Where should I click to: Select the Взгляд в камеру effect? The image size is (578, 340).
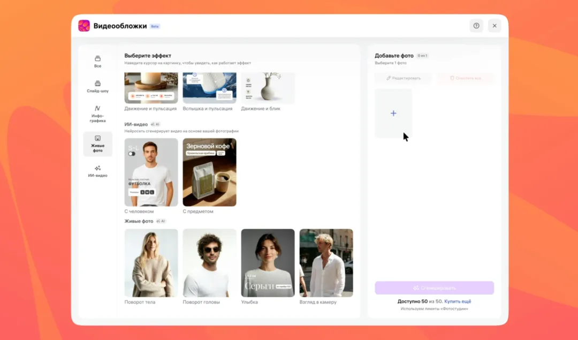pos(326,263)
